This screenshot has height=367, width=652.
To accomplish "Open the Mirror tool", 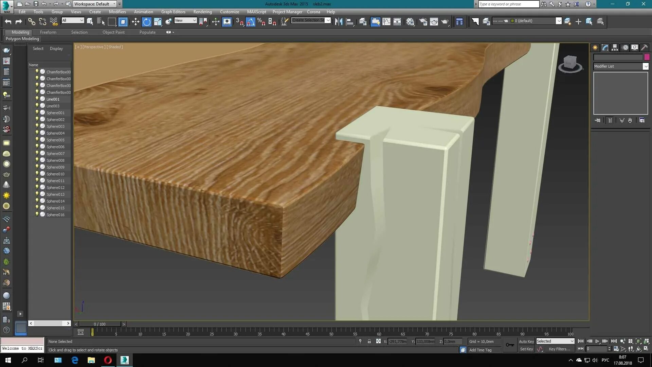I will [338, 22].
